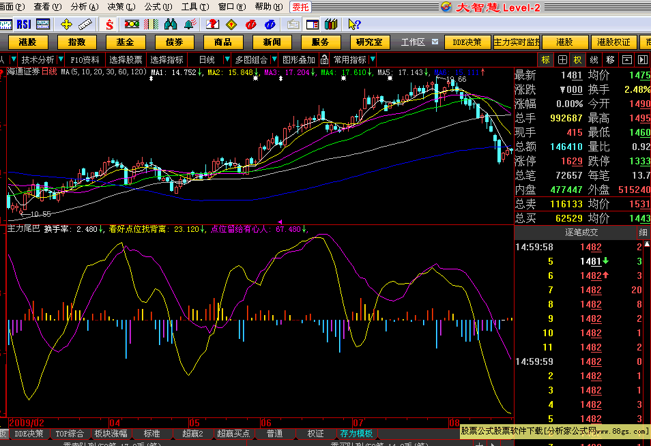The height and width of the screenshot is (446, 651).
Task: Switch to the 超赢买点 bottom tab
Action: [233, 434]
